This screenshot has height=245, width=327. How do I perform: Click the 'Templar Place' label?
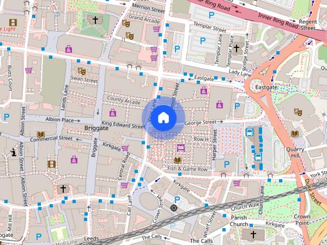[230, 51]
